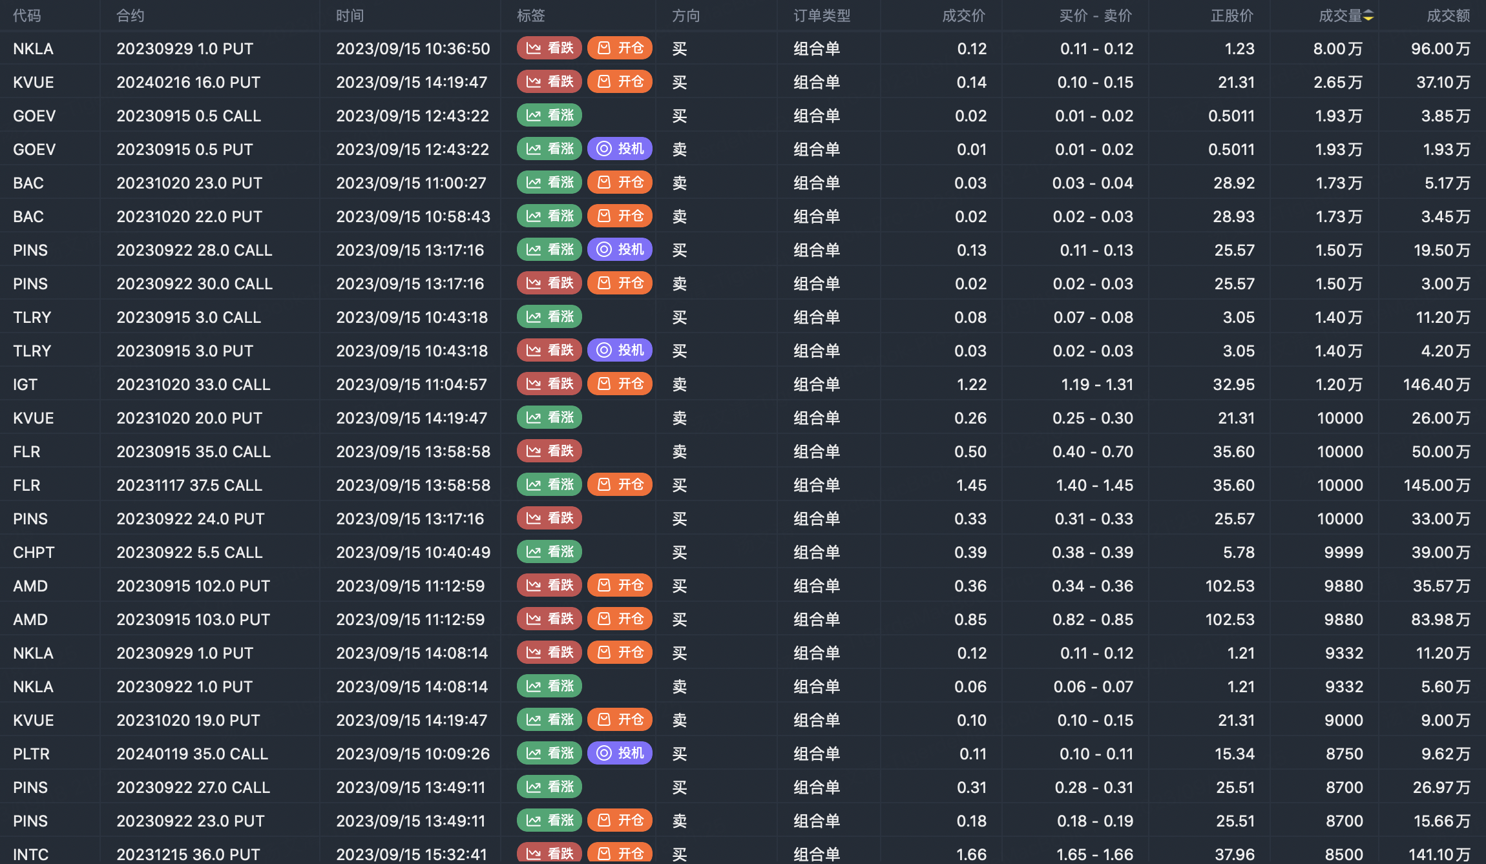This screenshot has width=1486, height=864.
Task: Sort by 成交额 column header
Action: tap(1448, 15)
